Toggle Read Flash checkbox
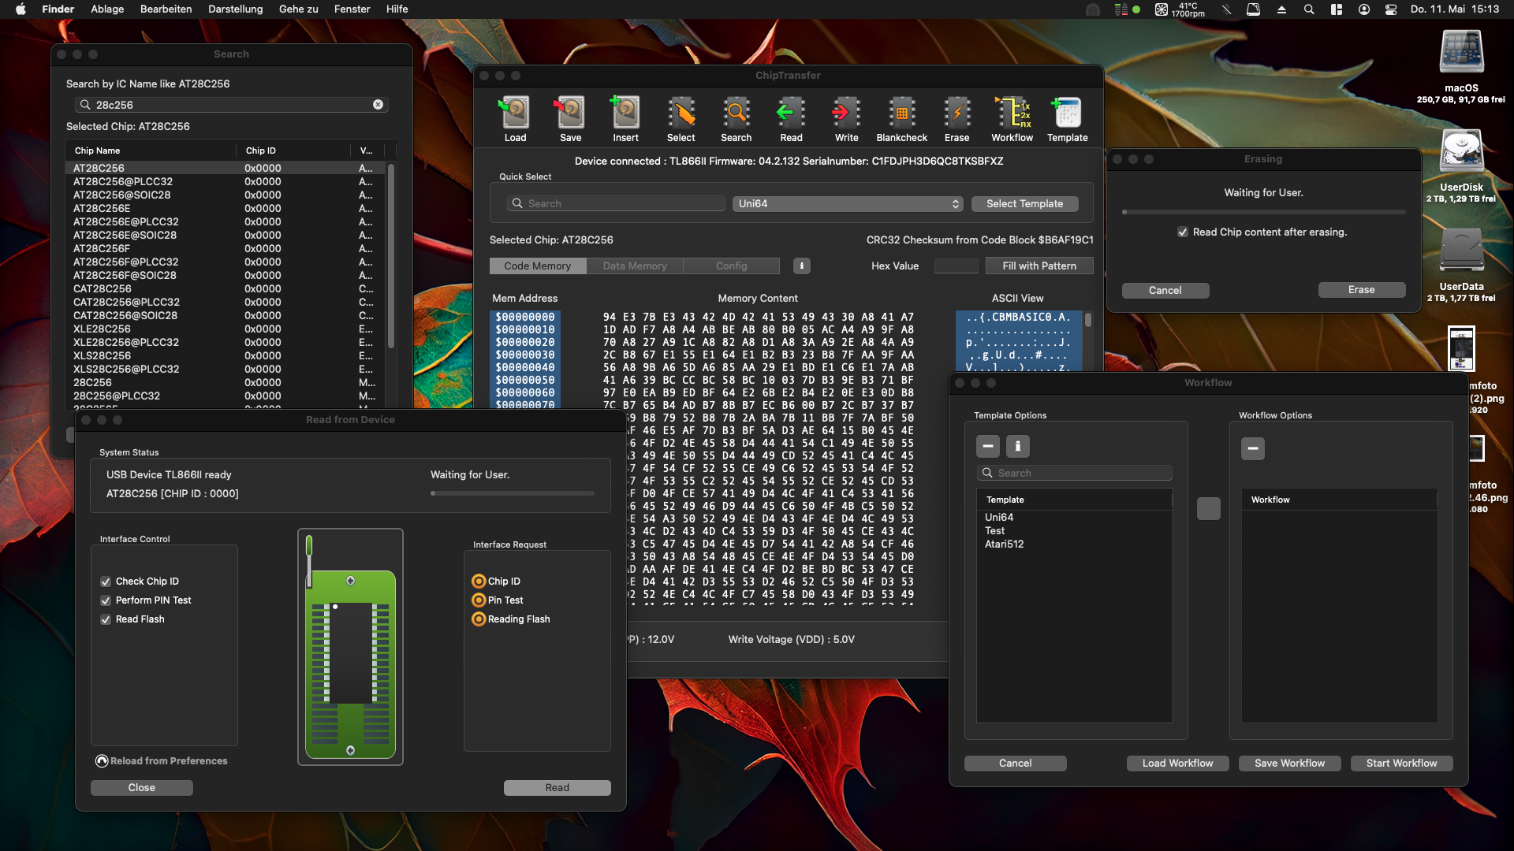 [106, 619]
